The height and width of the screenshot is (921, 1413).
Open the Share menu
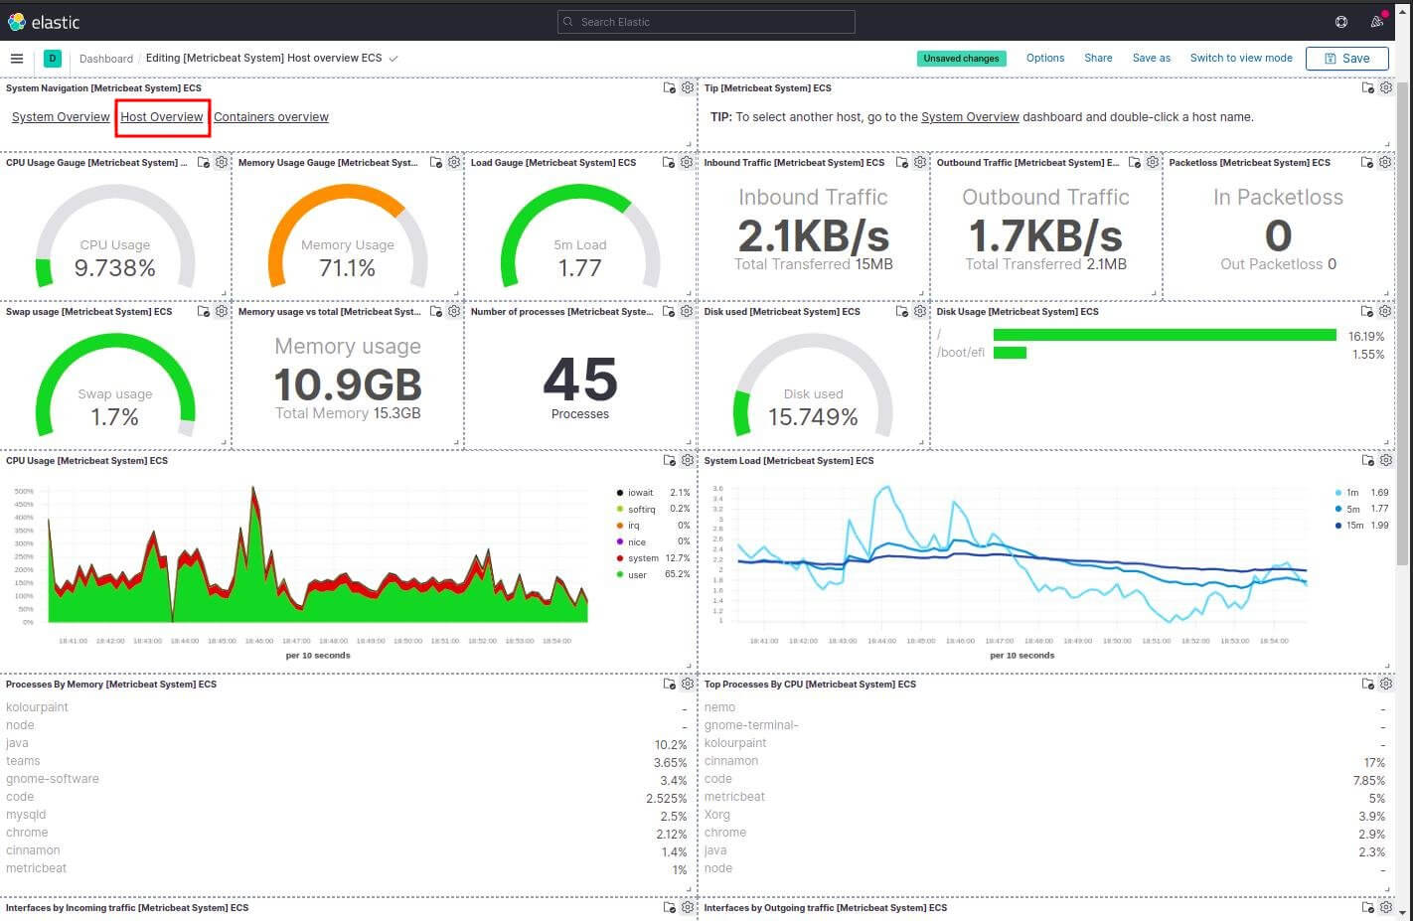[1098, 59]
